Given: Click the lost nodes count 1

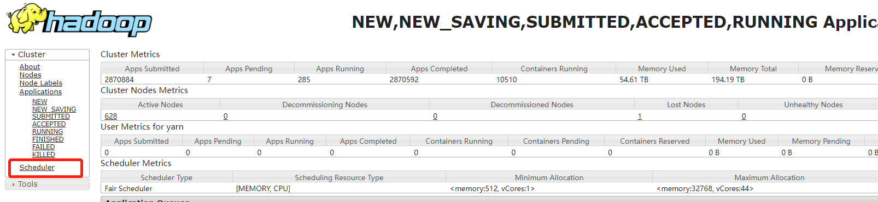Looking at the screenshot, I should coord(640,116).
